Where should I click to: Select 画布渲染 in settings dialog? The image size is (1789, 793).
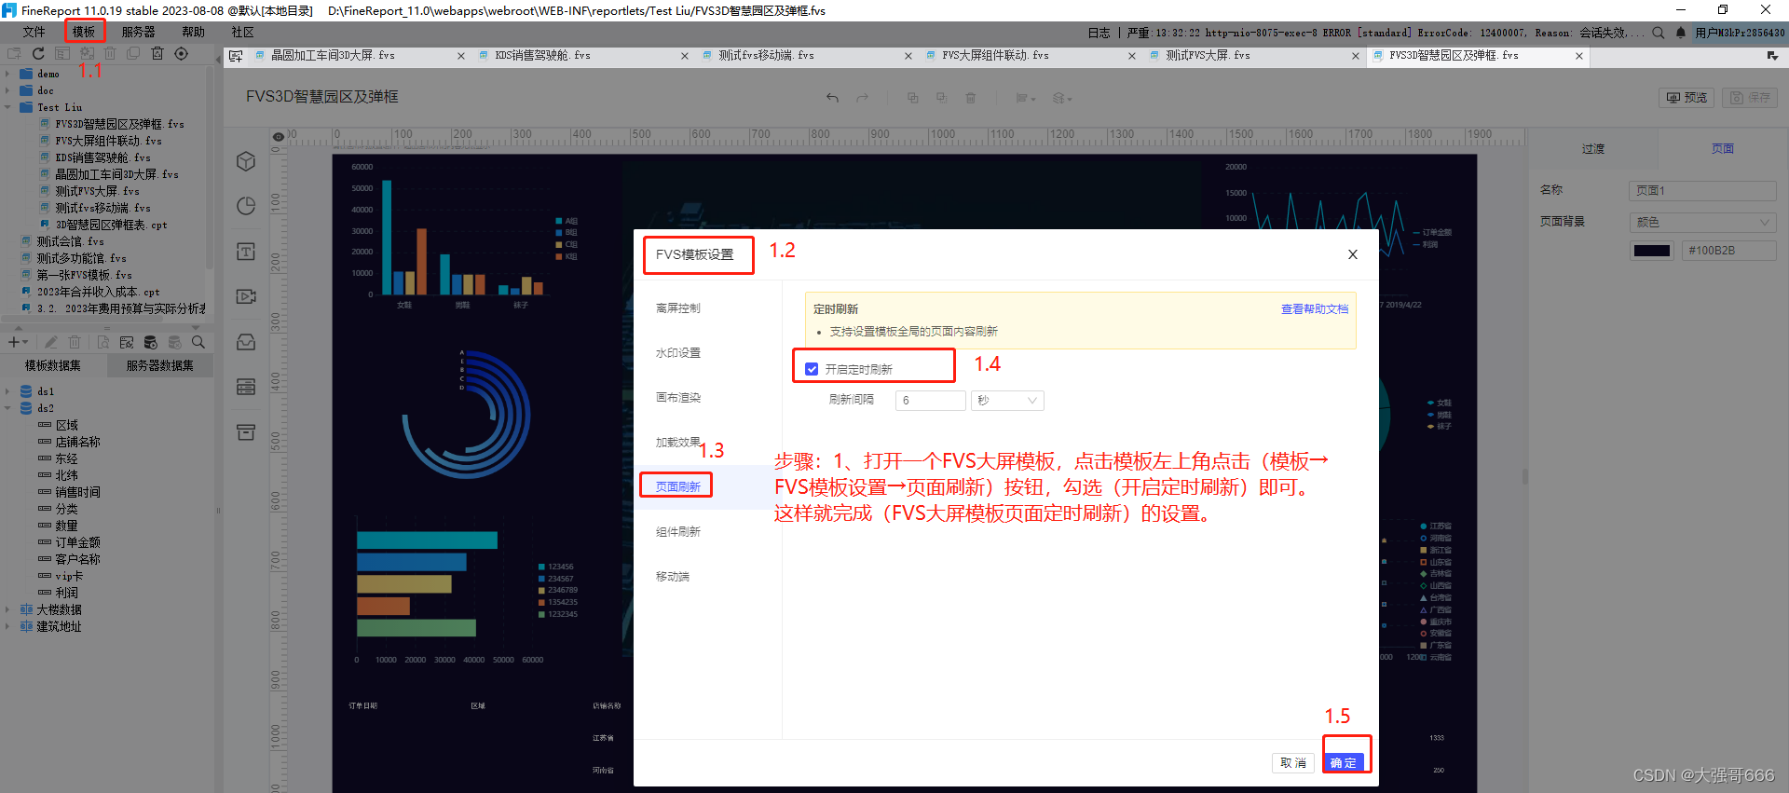(678, 398)
